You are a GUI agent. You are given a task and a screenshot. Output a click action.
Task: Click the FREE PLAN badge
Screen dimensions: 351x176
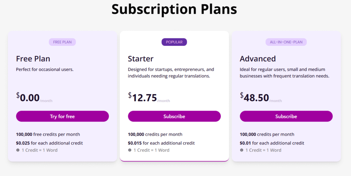[62, 42]
